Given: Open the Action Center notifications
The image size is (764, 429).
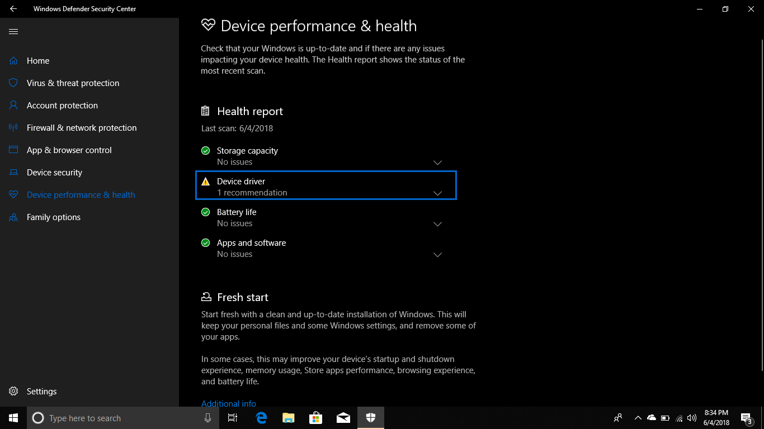Looking at the screenshot, I should coord(746,418).
